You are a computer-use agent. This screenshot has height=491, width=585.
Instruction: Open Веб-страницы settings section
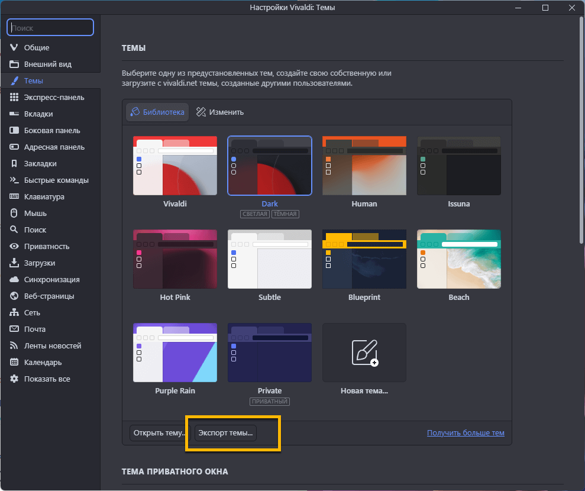click(50, 296)
